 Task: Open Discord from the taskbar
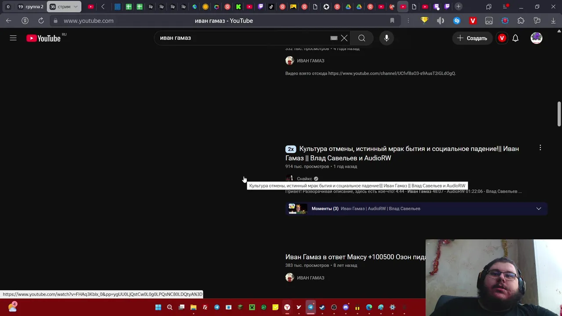(346, 307)
